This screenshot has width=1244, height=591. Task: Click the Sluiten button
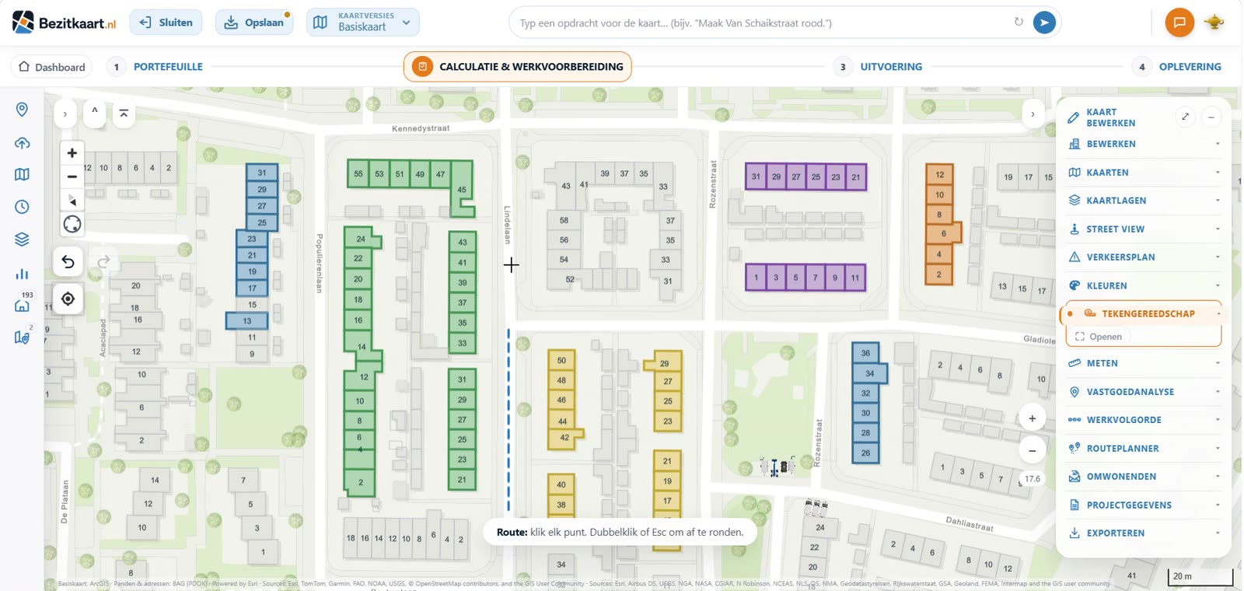(x=166, y=23)
